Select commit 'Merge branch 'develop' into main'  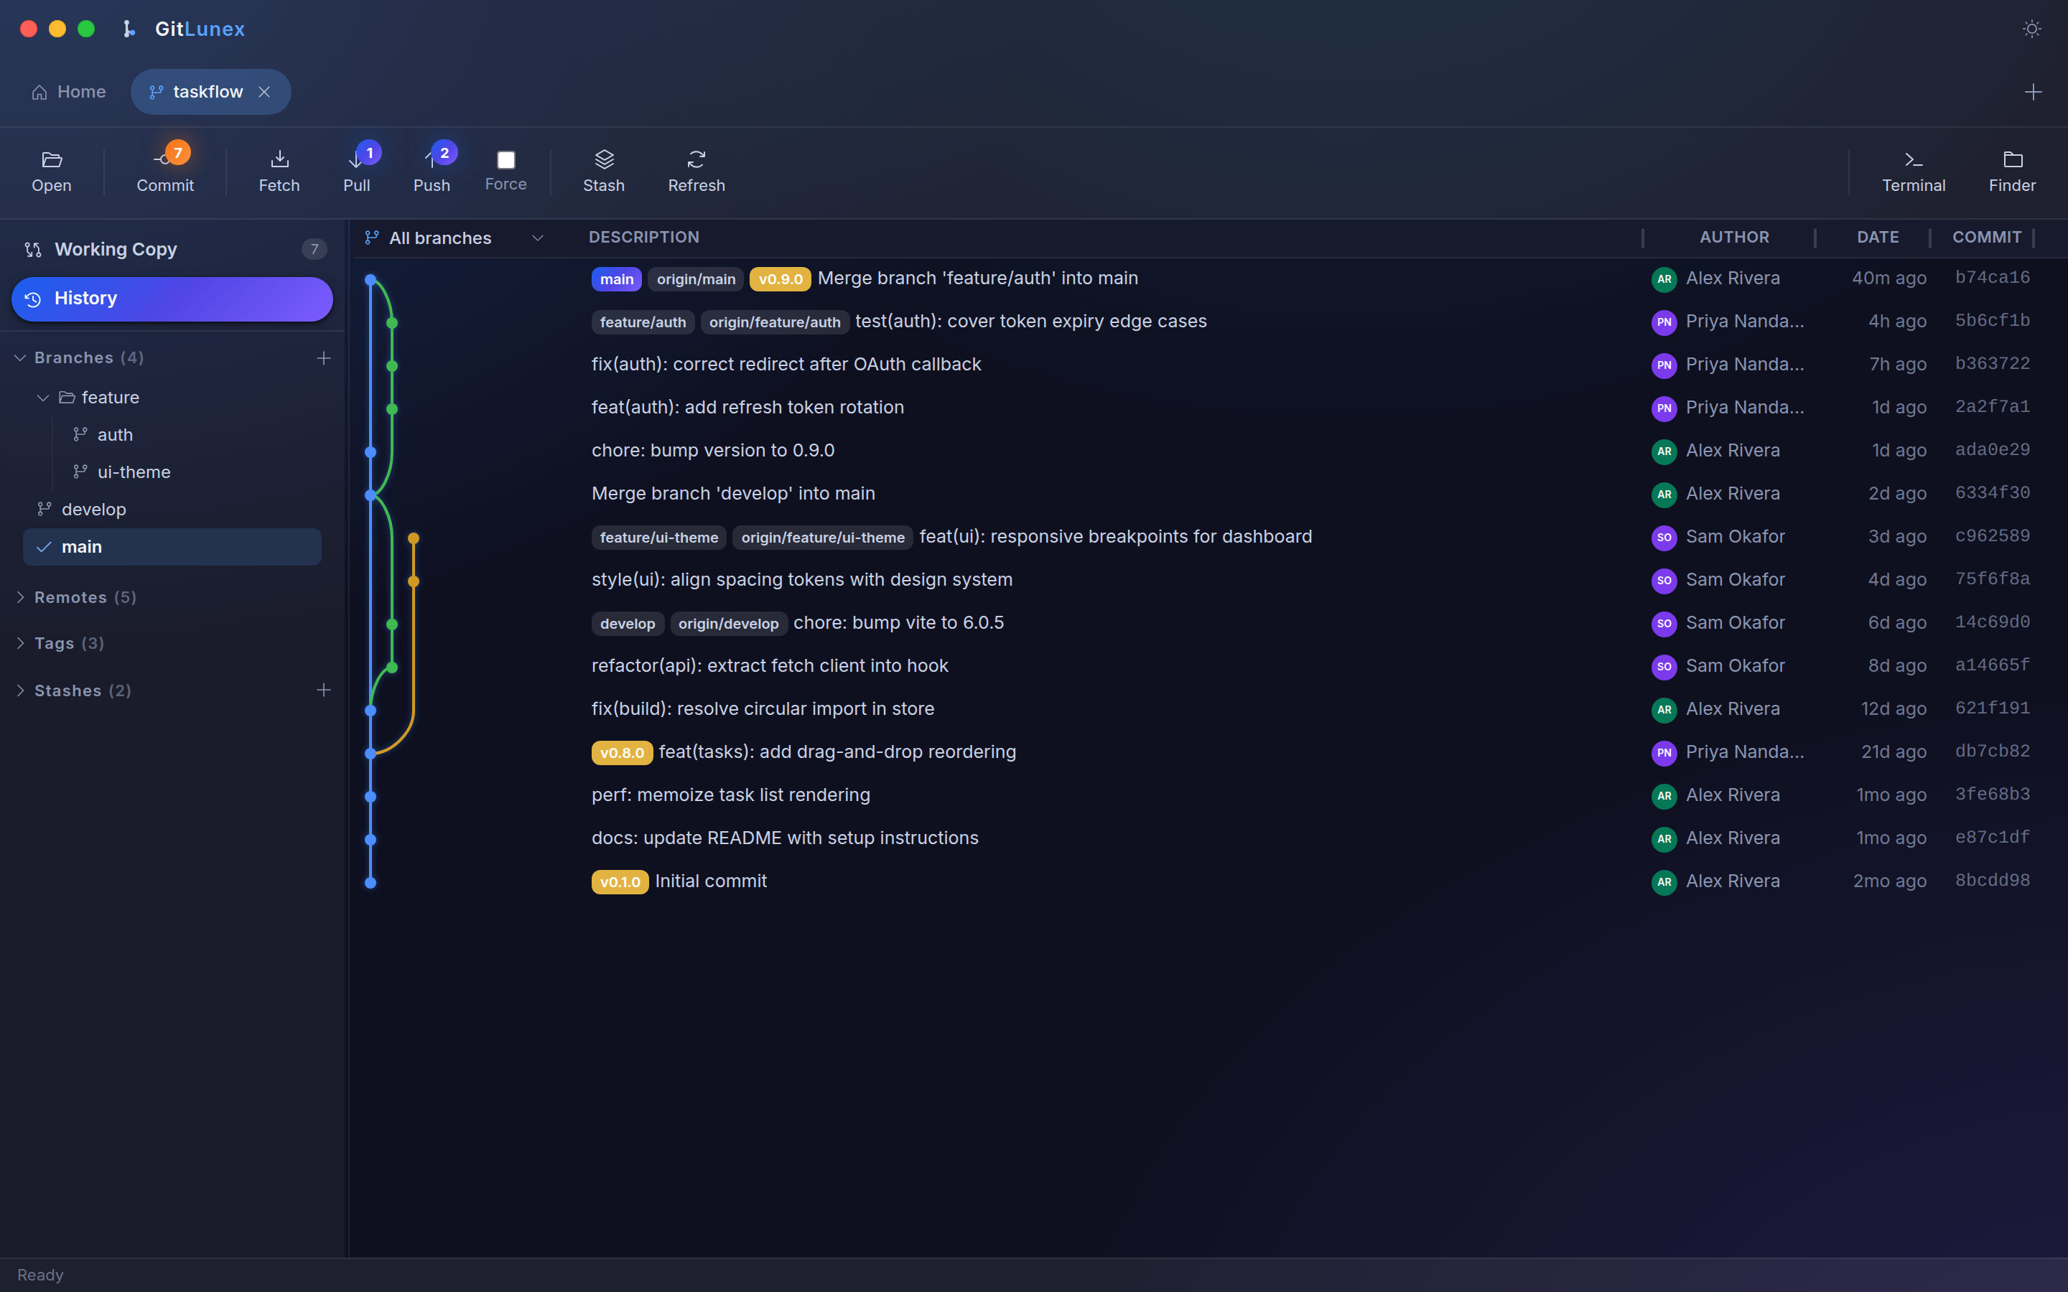pos(1208,493)
